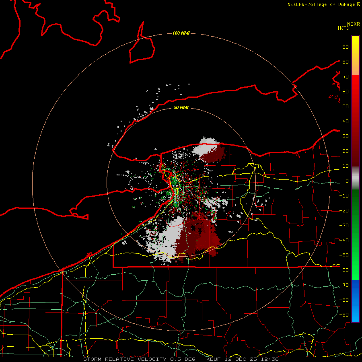The width and height of the screenshot is (362, 362).
Task: Click the -20 value on velocity scale
Action: (x=344, y=210)
